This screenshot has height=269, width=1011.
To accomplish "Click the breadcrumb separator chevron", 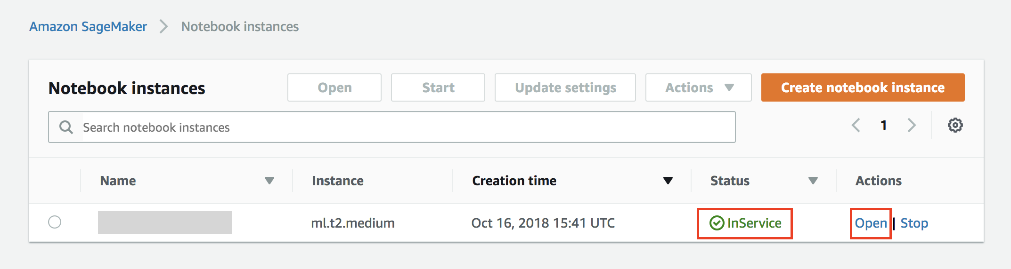I will 163,26.
